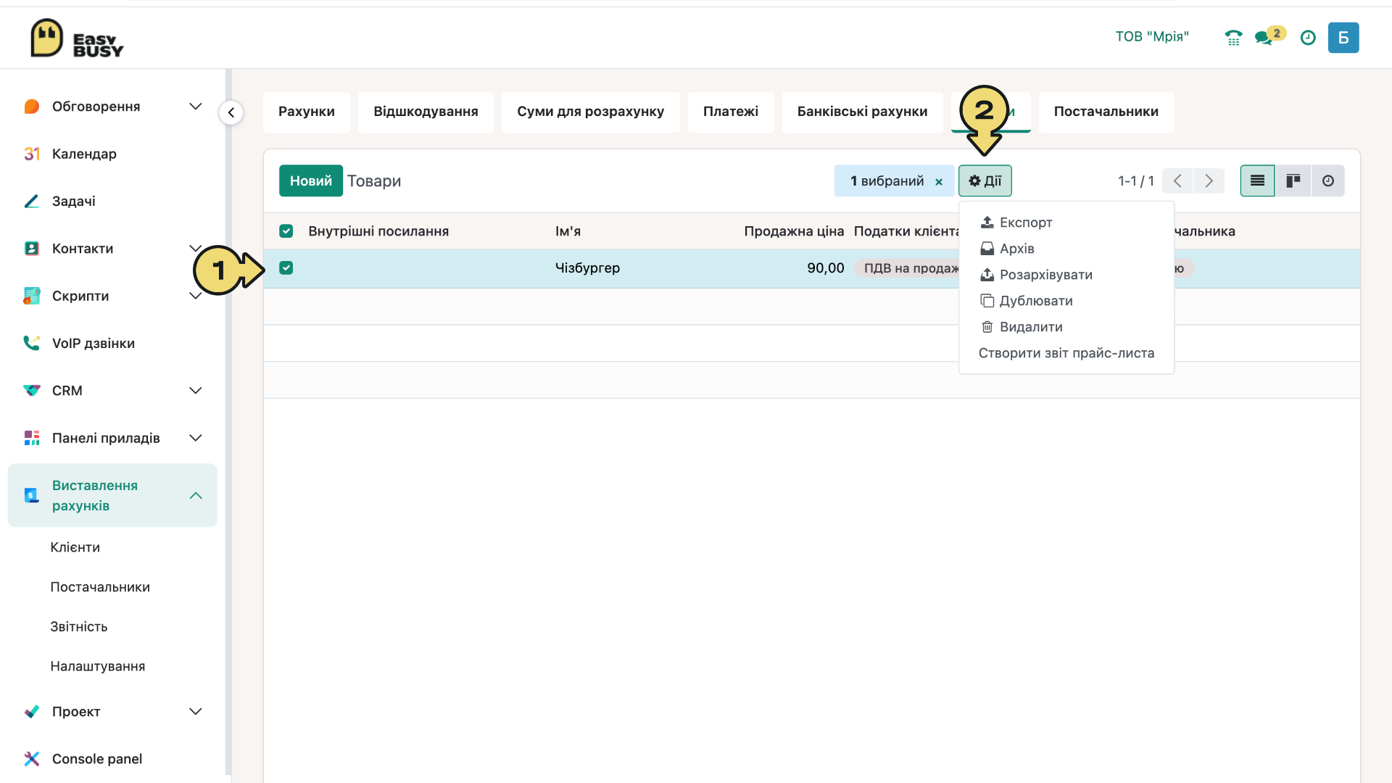Viewport: 1392px width, 783px height.
Task: Click the clock activities icon in header
Action: (x=1308, y=38)
